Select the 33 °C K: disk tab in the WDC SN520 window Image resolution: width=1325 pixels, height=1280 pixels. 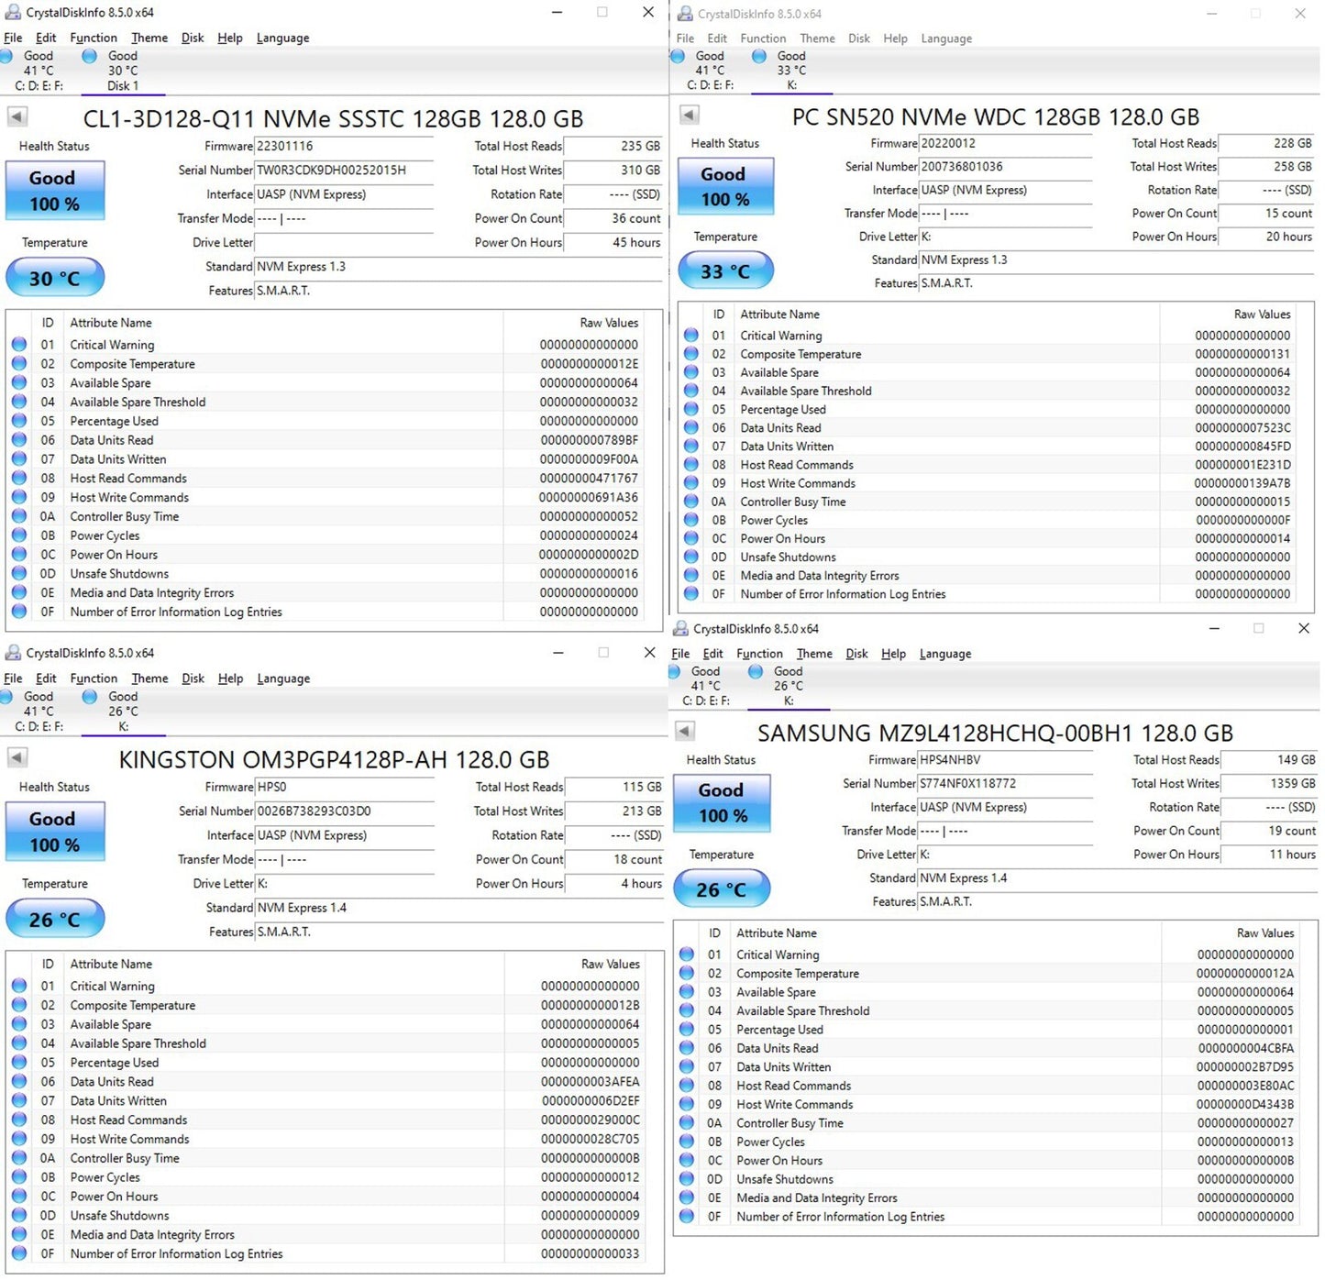(x=791, y=71)
